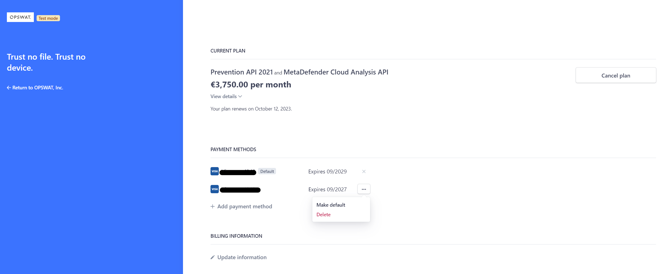Click "Your plan renews on October 12, 2023."
This screenshot has height=274, width=664.
[251, 109]
